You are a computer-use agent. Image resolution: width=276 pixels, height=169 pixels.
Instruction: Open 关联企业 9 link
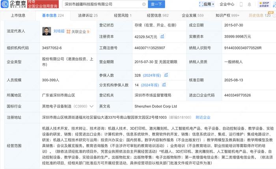pos(78,31)
